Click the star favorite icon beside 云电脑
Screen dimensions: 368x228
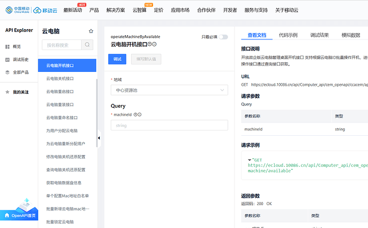91,31
